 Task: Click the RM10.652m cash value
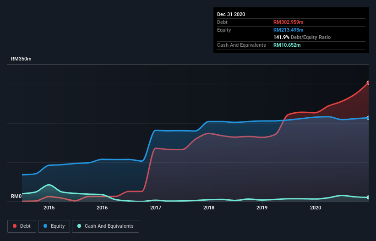(287, 45)
